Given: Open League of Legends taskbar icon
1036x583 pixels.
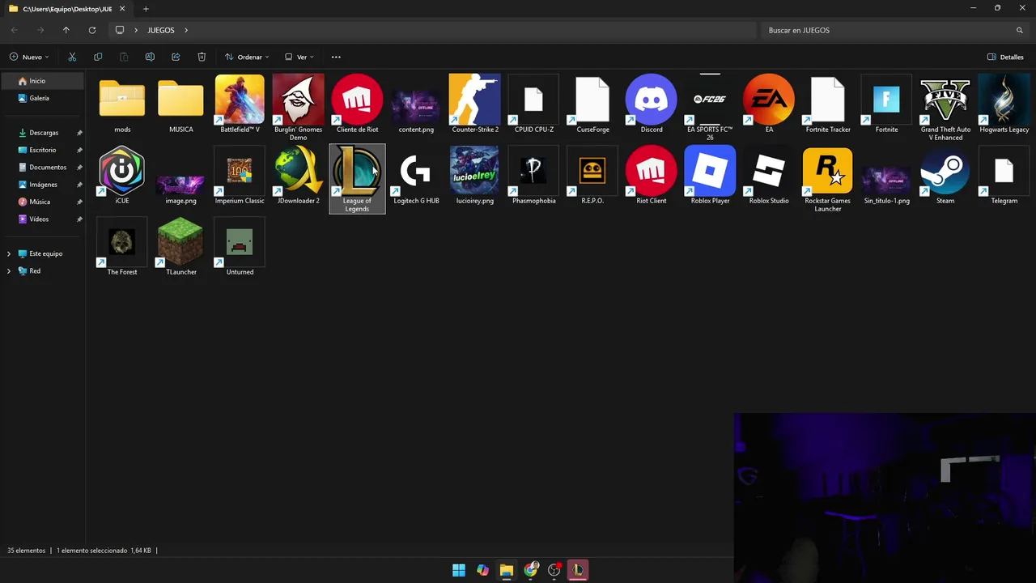Looking at the screenshot, I should tap(578, 570).
